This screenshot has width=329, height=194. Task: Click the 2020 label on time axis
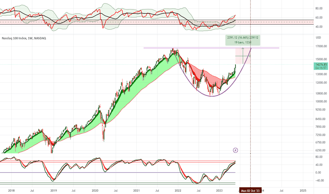tap(95, 190)
